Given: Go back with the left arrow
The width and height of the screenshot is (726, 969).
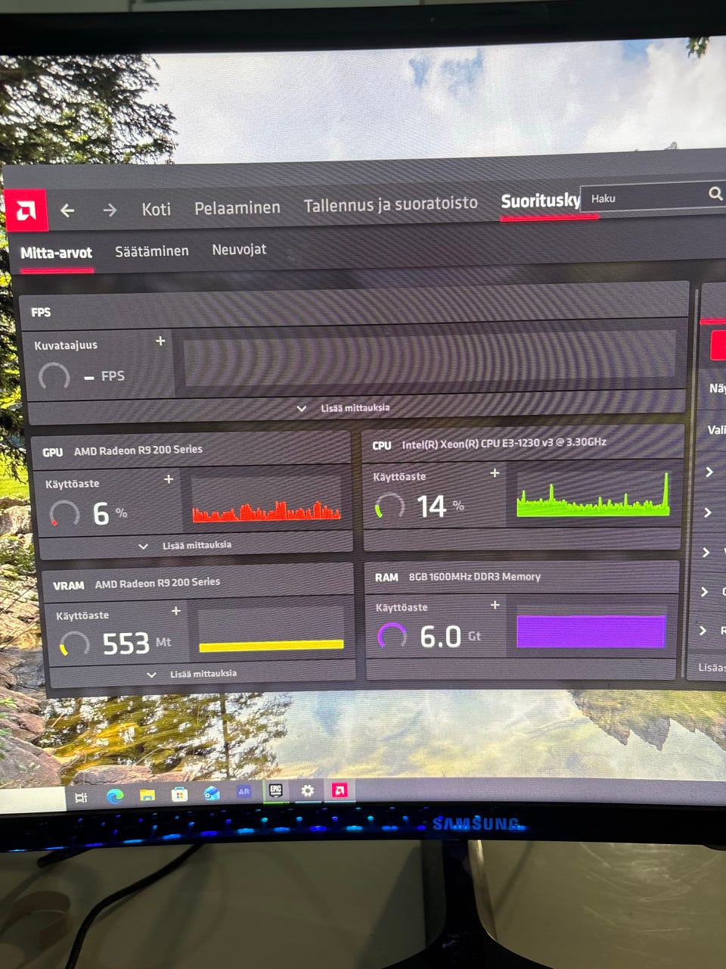Looking at the screenshot, I should (67, 210).
